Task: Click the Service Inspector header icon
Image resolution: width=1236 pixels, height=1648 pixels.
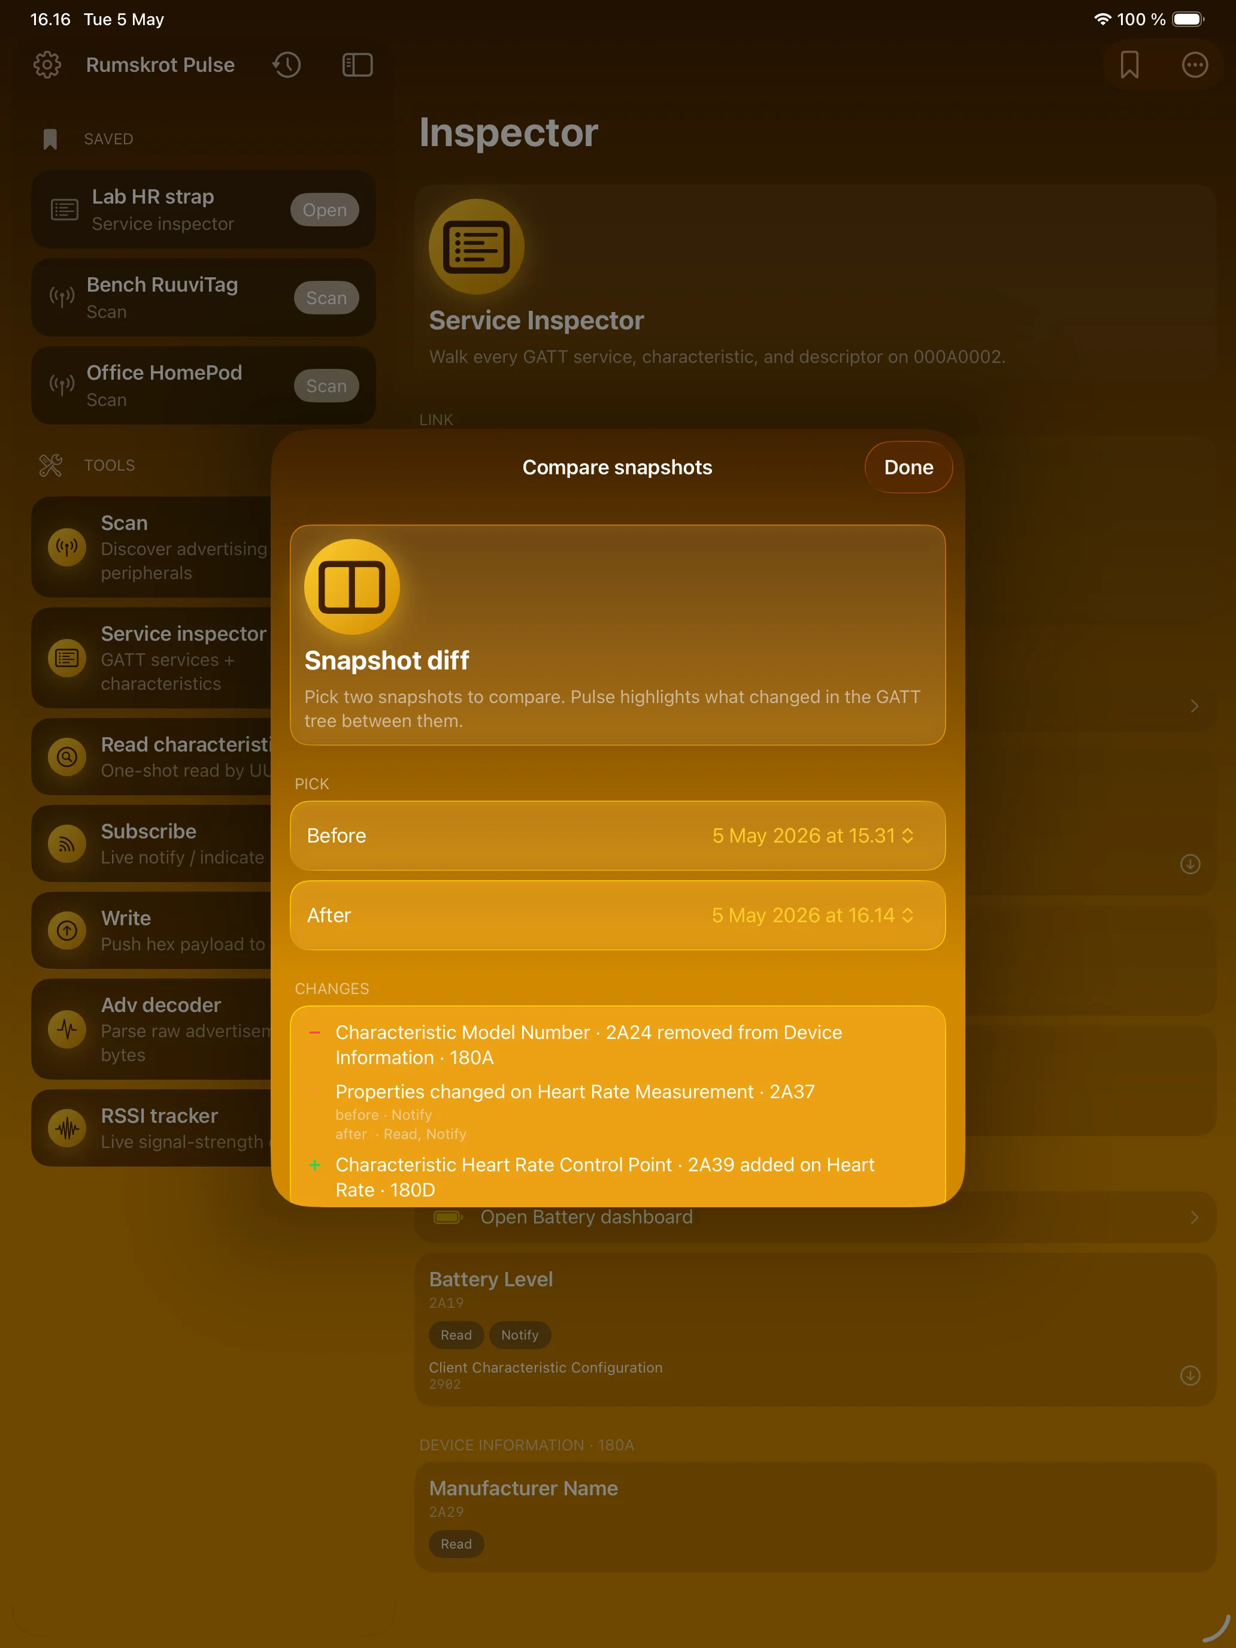Action: [476, 247]
